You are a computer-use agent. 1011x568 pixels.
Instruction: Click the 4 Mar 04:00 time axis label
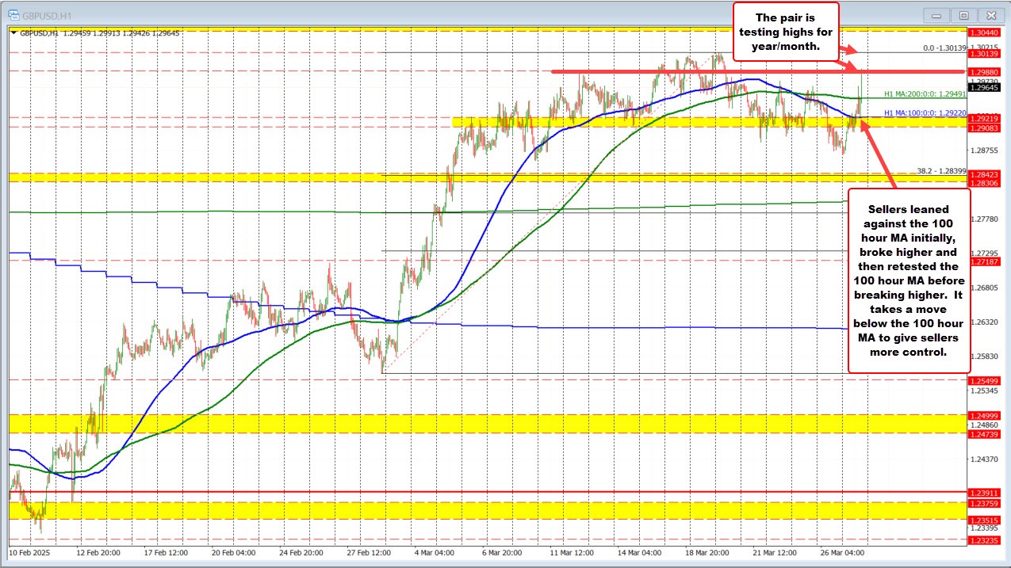click(x=433, y=552)
